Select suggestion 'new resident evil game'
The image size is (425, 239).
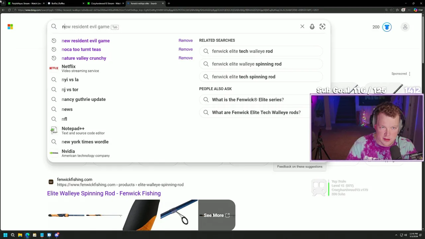point(86,40)
